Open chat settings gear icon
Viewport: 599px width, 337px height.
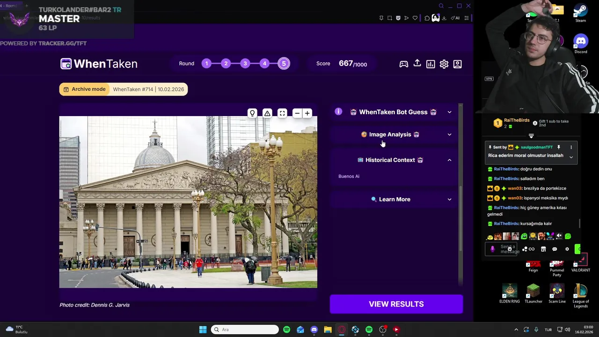coord(567,249)
